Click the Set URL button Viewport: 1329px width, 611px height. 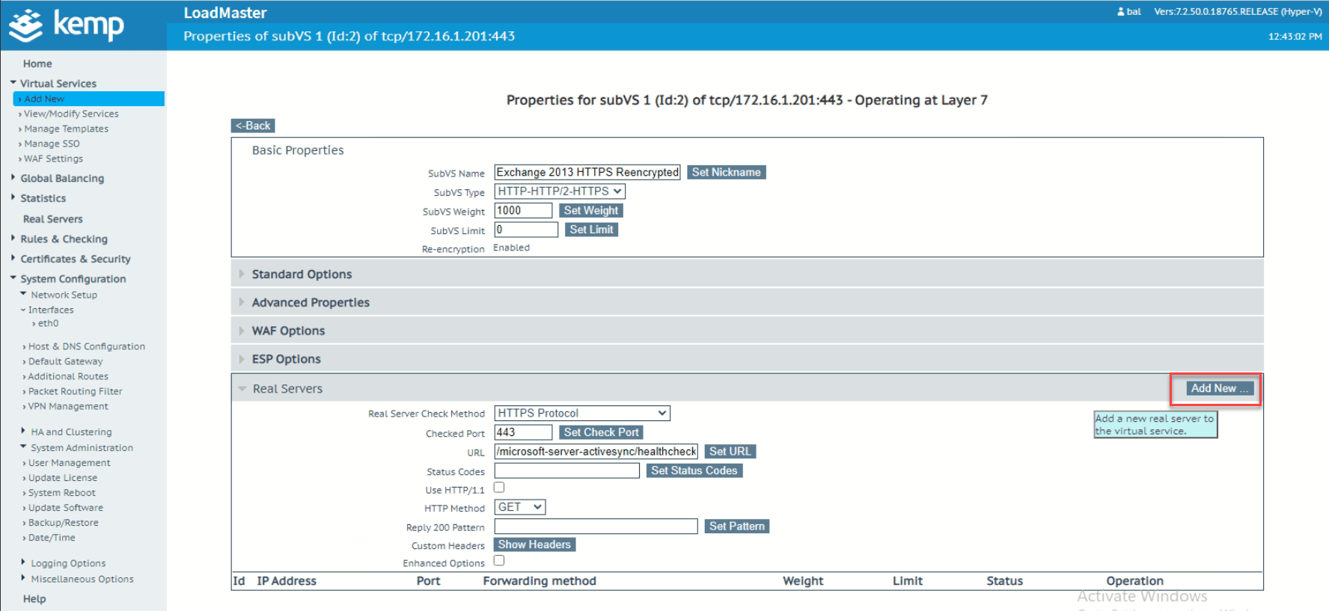point(730,452)
